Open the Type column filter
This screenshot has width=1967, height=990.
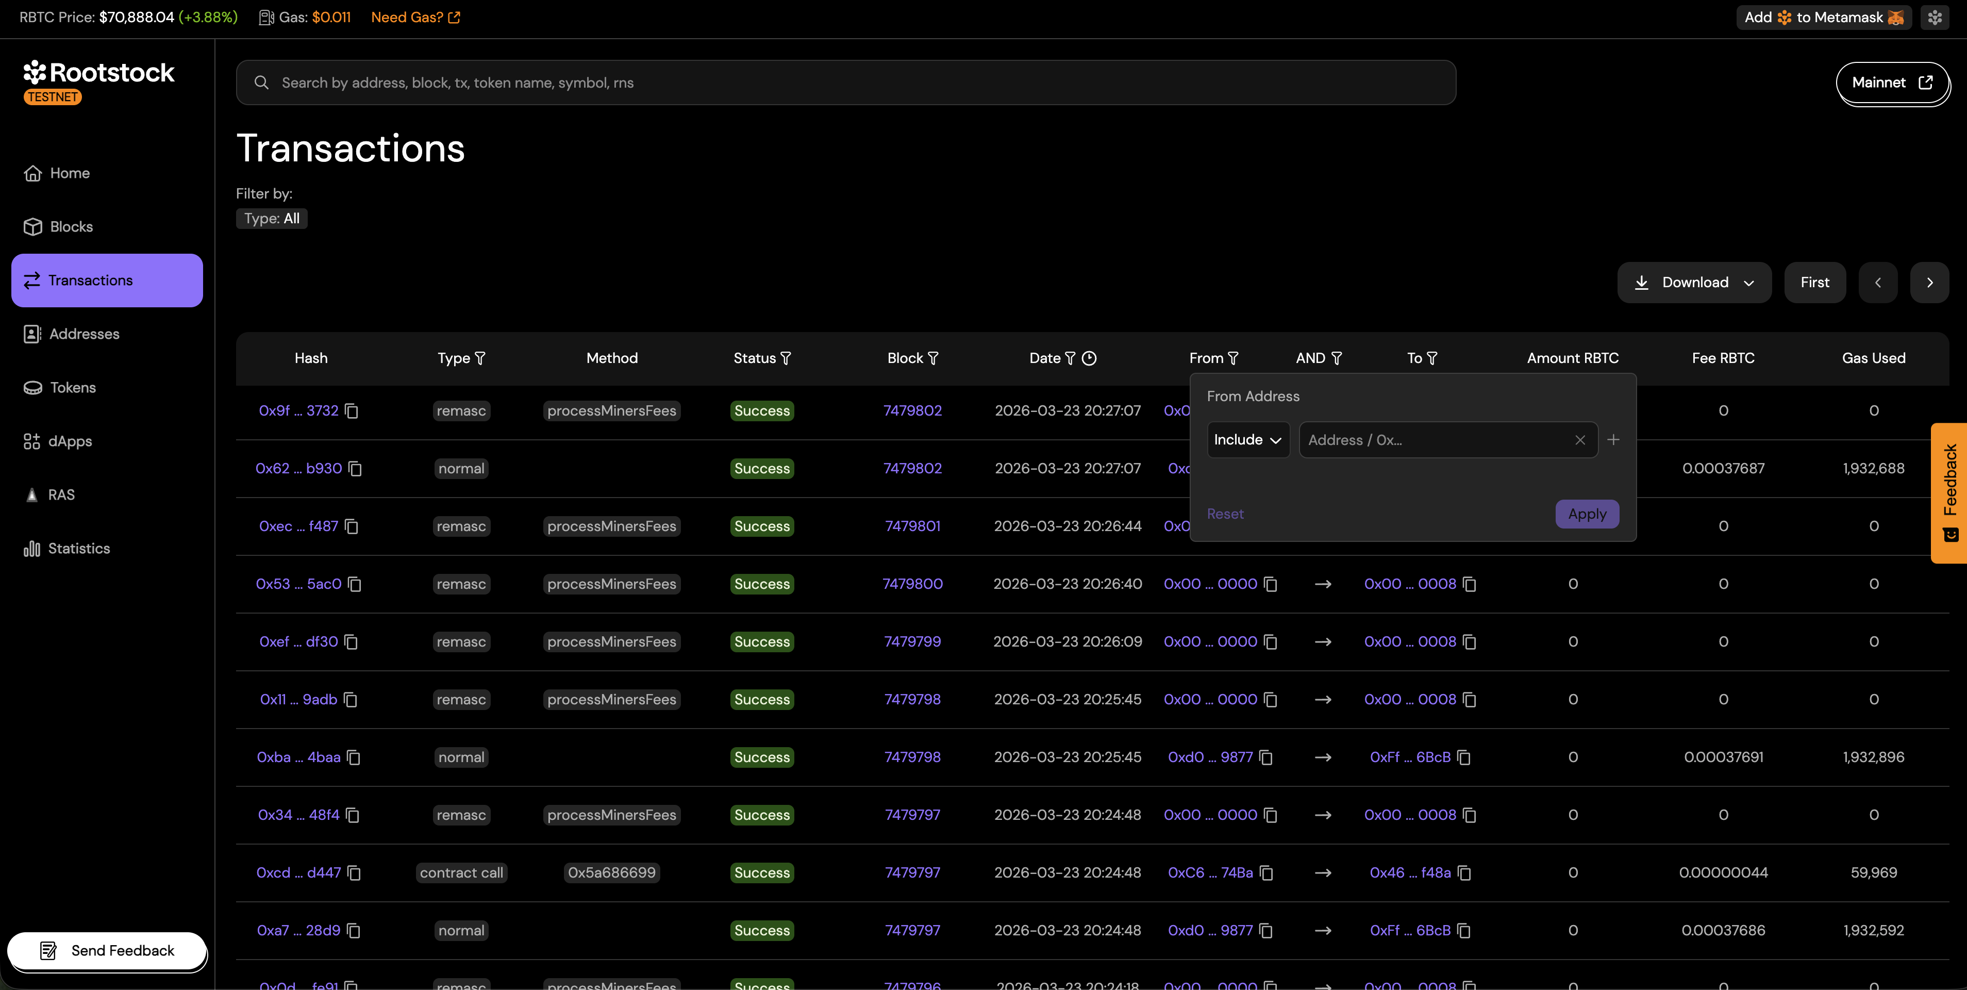(x=479, y=357)
